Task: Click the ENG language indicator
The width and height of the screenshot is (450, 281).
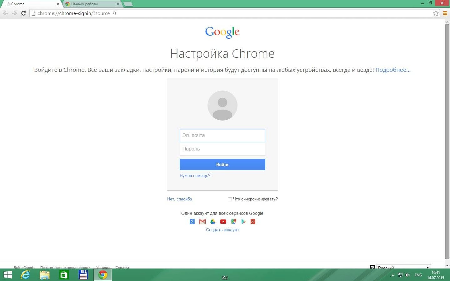Action: [418, 275]
